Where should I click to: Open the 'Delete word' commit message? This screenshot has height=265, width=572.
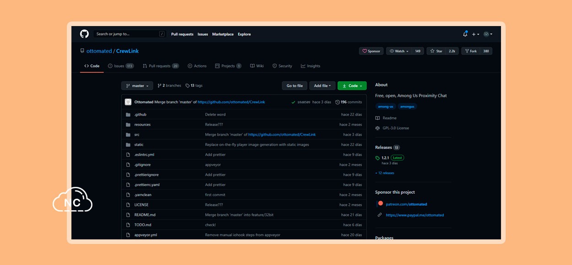point(215,114)
